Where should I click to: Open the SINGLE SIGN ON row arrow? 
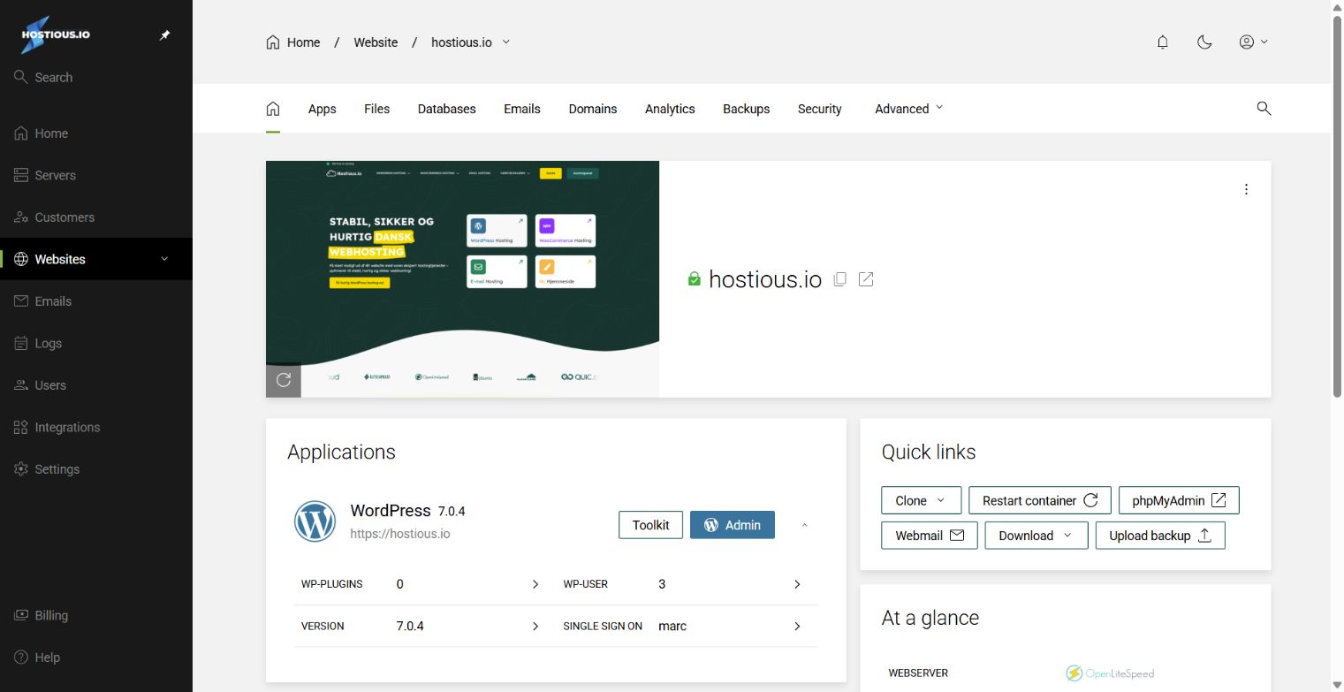(797, 626)
